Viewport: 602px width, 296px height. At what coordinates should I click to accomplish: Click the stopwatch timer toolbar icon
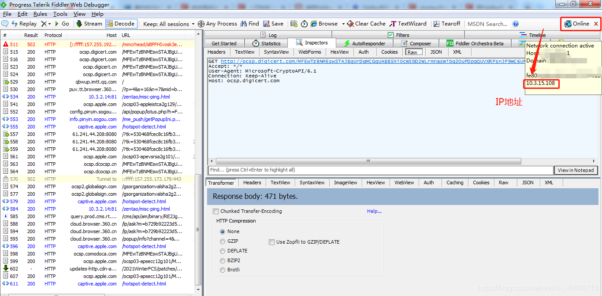coord(304,24)
